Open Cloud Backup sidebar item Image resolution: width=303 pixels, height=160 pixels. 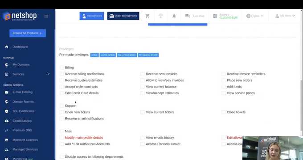point(22,121)
